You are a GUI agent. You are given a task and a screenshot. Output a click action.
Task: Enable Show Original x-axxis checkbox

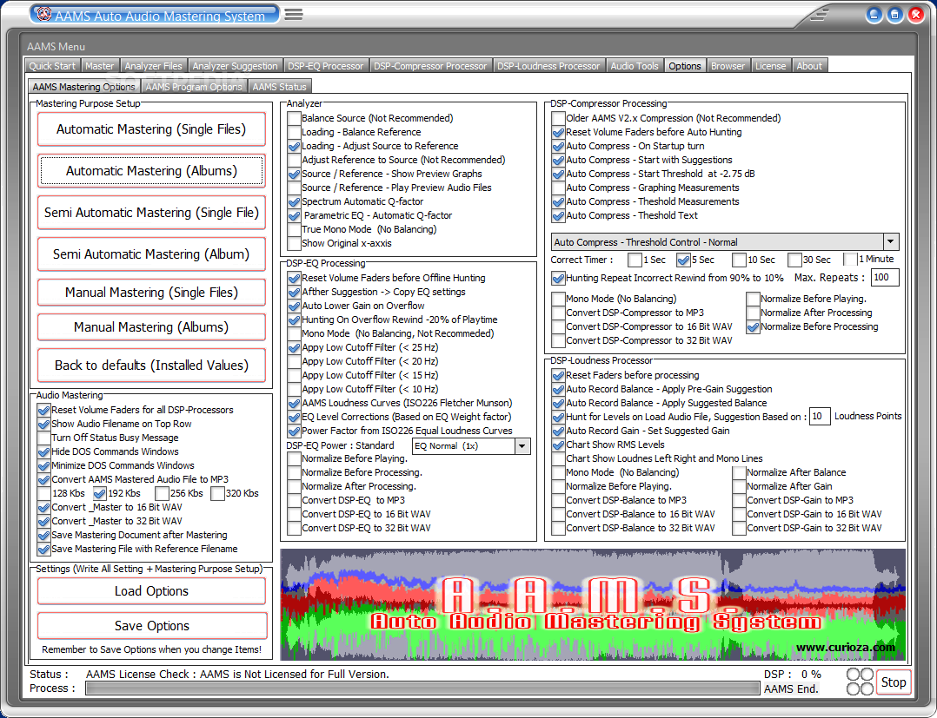coord(294,243)
